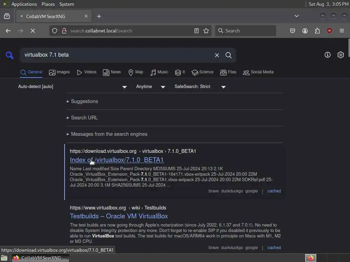Open SearXNG preferences gear icon
This screenshot has width=350, height=262.
(341, 55)
